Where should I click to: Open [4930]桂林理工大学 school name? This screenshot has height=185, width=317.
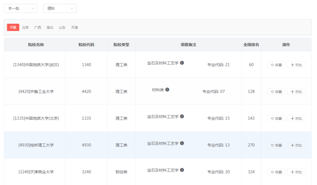tap(36, 145)
